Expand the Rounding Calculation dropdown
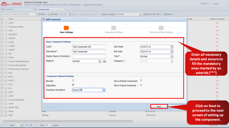This screenshot has height=128, width=229. (x=104, y=90)
